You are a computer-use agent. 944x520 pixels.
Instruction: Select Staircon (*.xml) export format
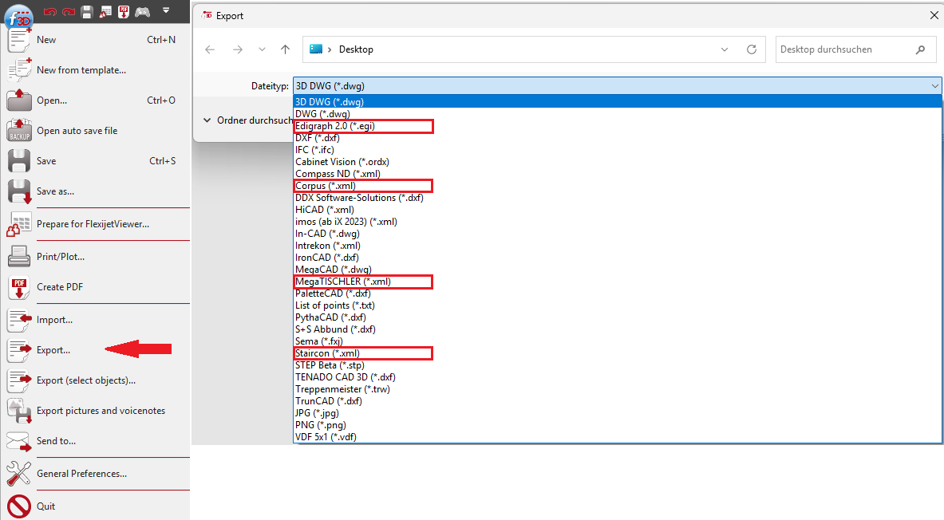[363, 353]
